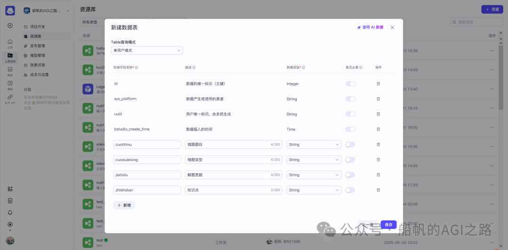Open 效果评测 menu item
The image size is (508, 250).
coord(47,65)
